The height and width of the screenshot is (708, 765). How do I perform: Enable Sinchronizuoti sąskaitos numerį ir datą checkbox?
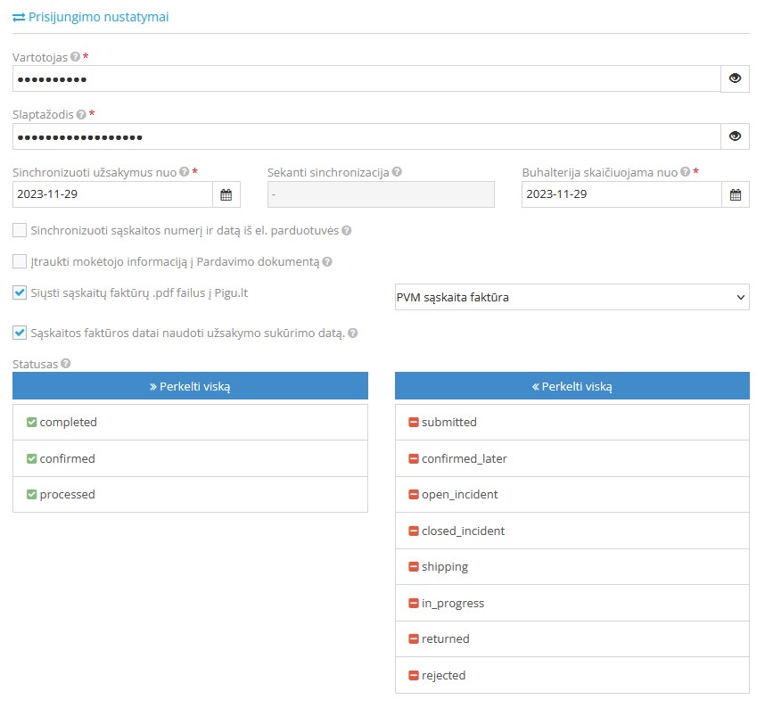[x=20, y=230]
